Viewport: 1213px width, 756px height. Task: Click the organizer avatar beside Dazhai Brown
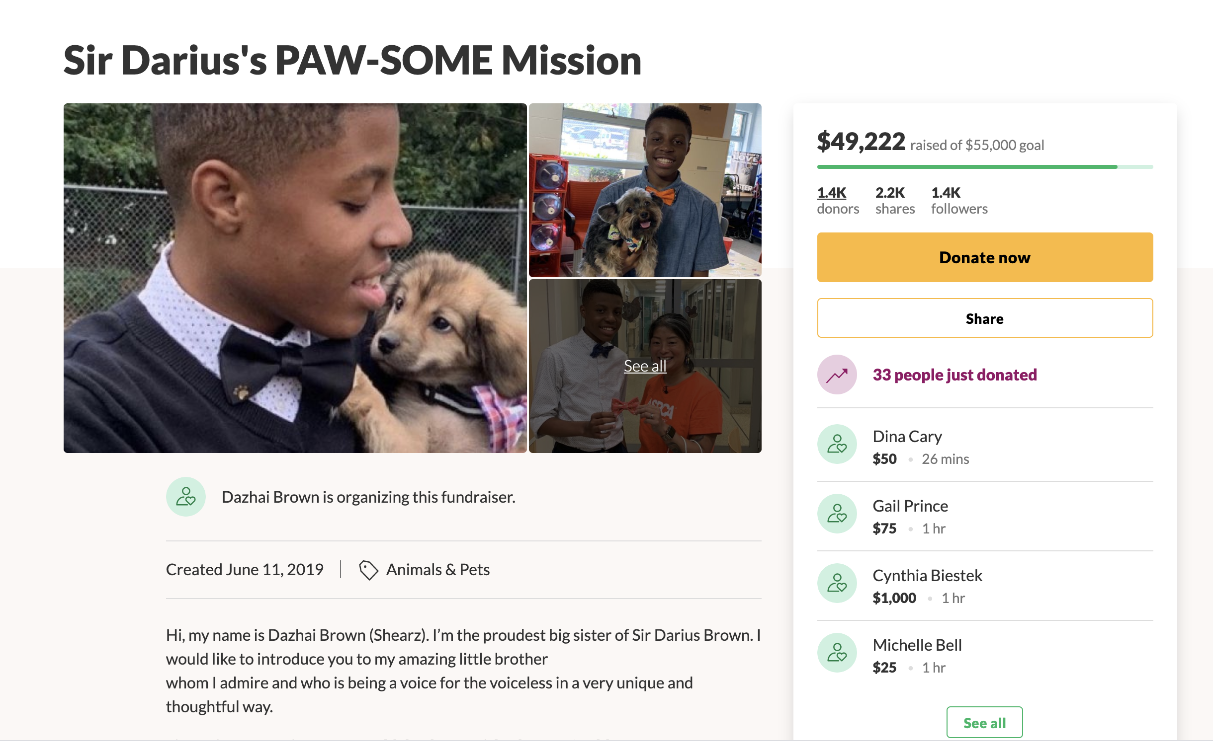185,497
